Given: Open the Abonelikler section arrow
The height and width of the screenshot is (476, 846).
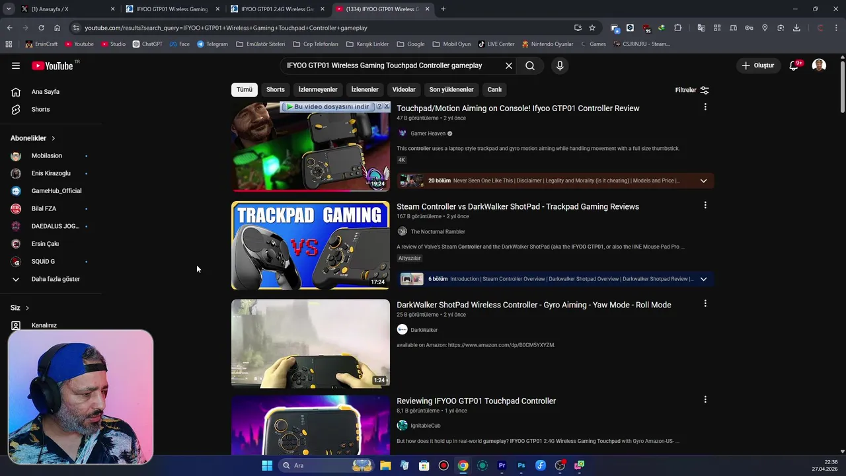Looking at the screenshot, I should [x=53, y=138].
